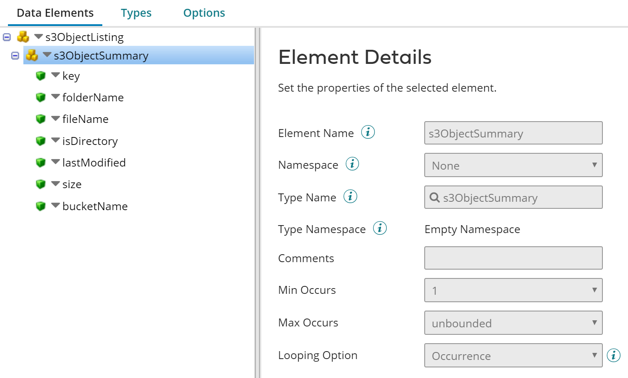Screen dimensions: 628x378
Task: Open the Element Name info tooltip icon
Action: coord(367,132)
